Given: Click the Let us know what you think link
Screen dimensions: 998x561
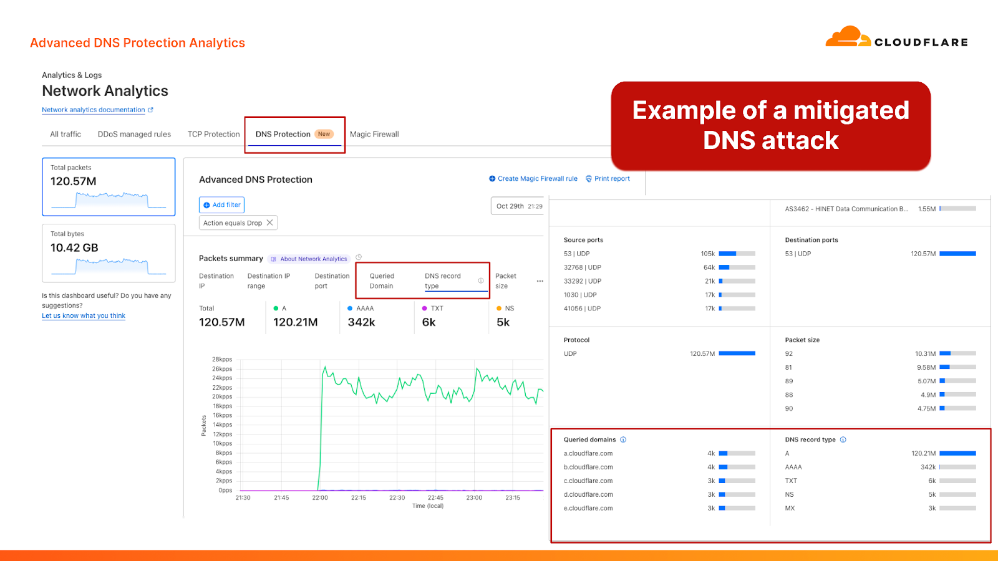Looking at the screenshot, I should point(84,316).
